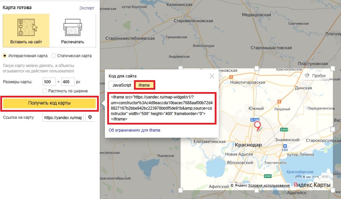Click the "Динская" label on map
The image size is (341, 199).
tap(303, 88)
